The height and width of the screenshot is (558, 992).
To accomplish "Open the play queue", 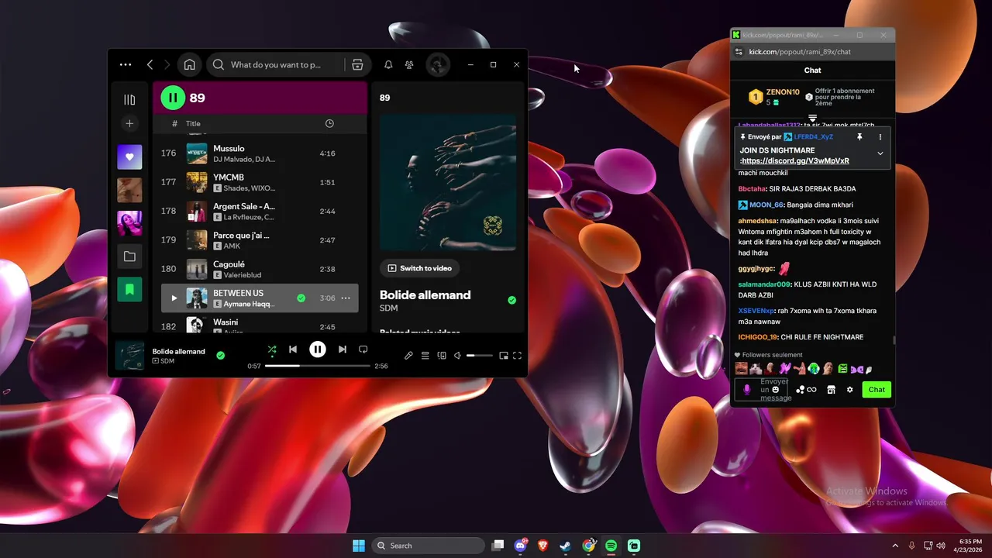I will [x=425, y=356].
